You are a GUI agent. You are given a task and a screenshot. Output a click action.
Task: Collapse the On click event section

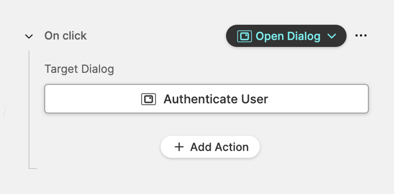click(x=29, y=36)
